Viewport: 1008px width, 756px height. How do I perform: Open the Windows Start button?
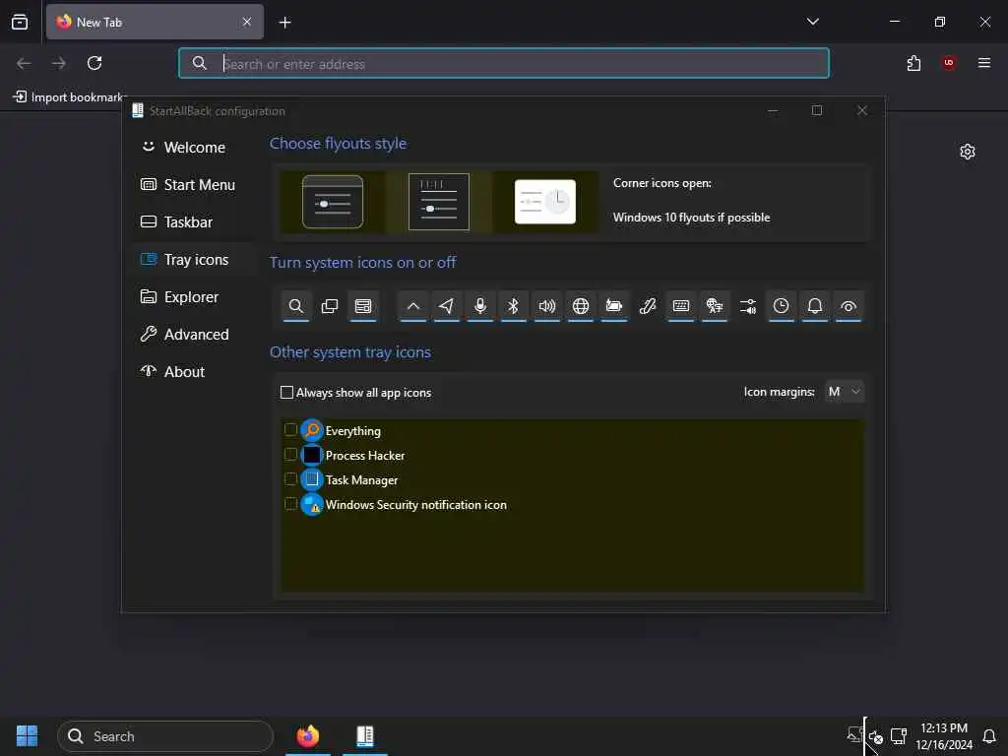[x=27, y=736]
